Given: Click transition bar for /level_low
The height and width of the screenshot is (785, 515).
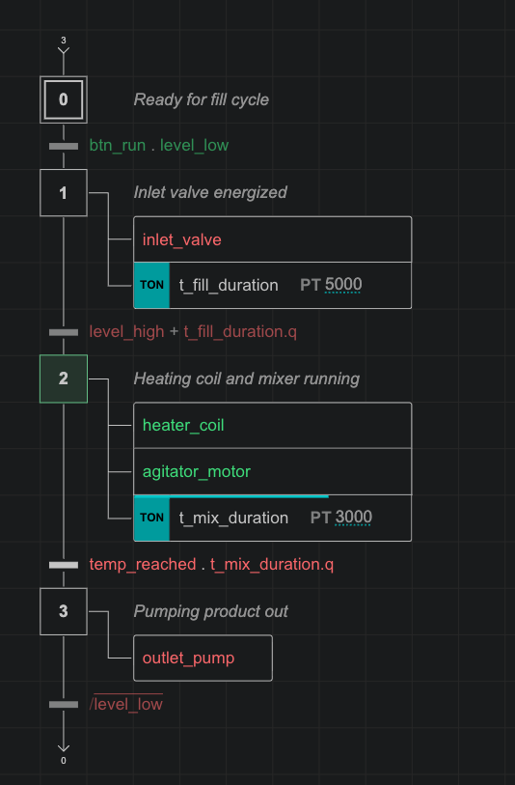Looking at the screenshot, I should 64,705.
